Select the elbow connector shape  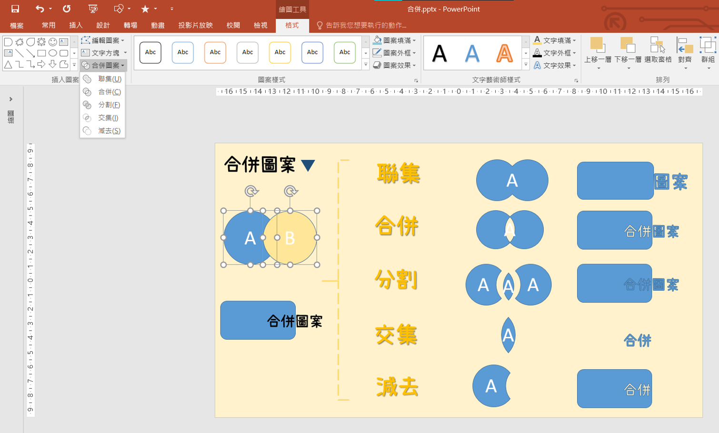20,64
